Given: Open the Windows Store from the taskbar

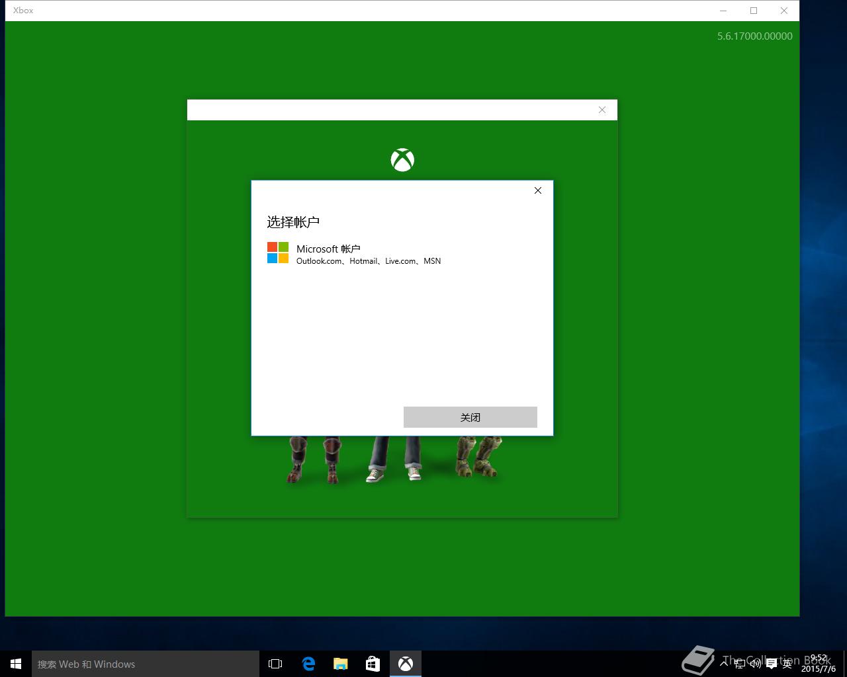Looking at the screenshot, I should coord(373,664).
